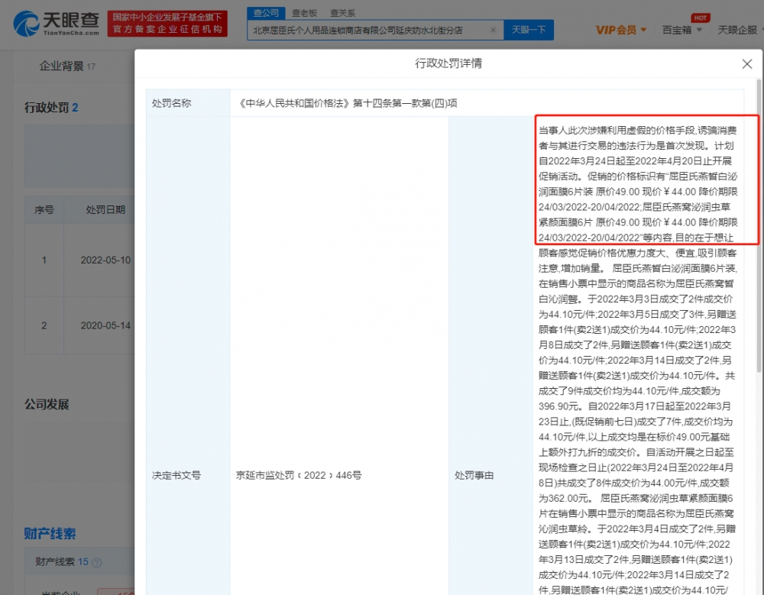Click the red official credit agency banner

pos(167,24)
